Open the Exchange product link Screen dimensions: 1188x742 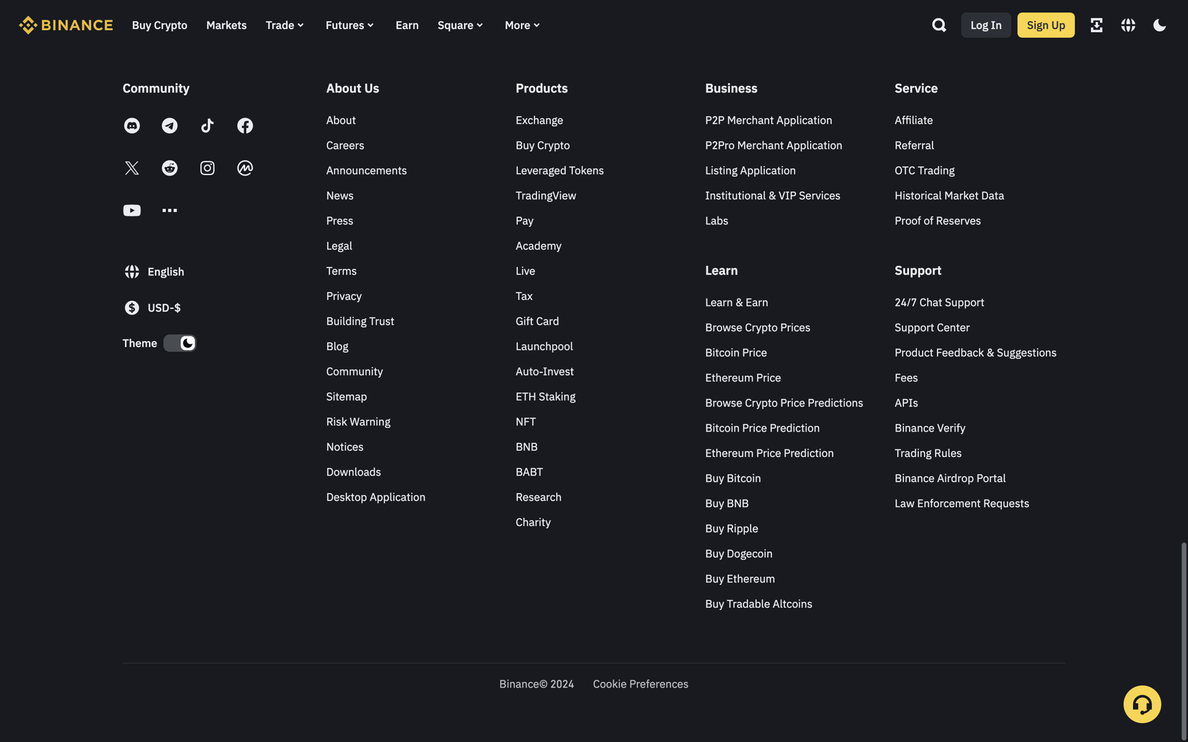(540, 120)
